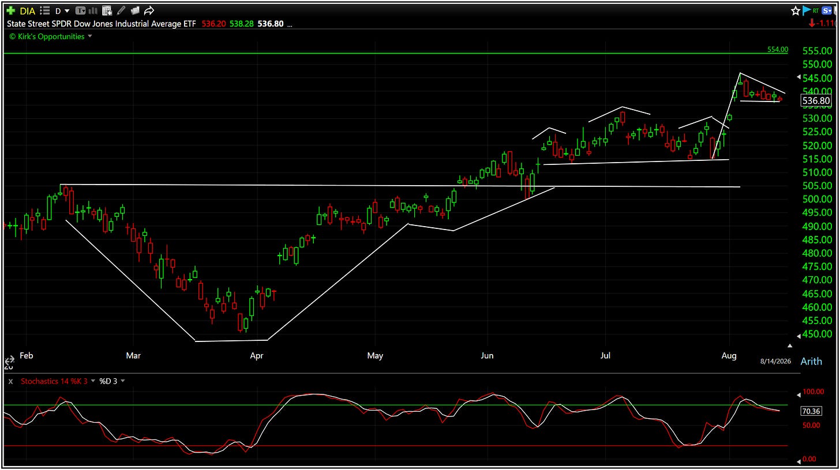The height and width of the screenshot is (470, 840).
Task: Open the blue S dropdown button
Action: tap(827, 11)
